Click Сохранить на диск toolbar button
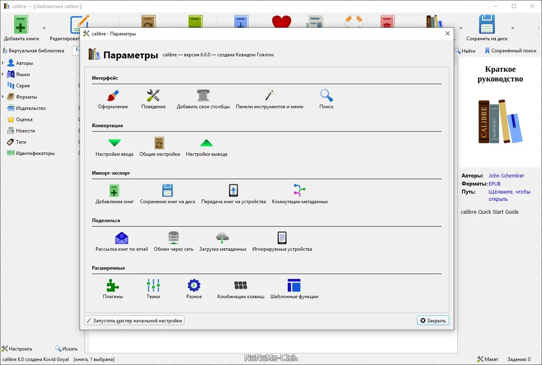The image size is (542, 365). click(487, 28)
